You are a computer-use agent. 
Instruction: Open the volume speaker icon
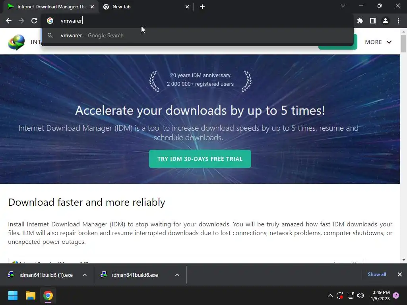click(360, 295)
